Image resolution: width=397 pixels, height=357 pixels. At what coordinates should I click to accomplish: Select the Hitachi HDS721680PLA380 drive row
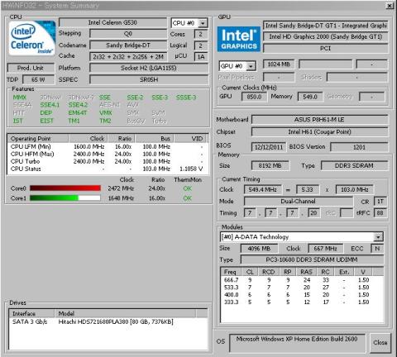pyautogui.click(x=108, y=321)
